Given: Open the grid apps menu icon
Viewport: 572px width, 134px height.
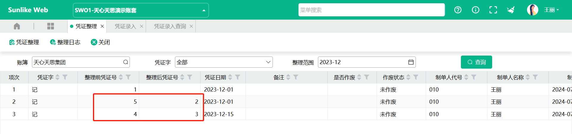Looking at the screenshot, I should [x=51, y=26].
